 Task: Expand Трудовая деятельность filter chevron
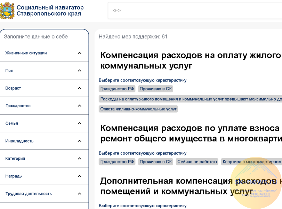pos(79,194)
